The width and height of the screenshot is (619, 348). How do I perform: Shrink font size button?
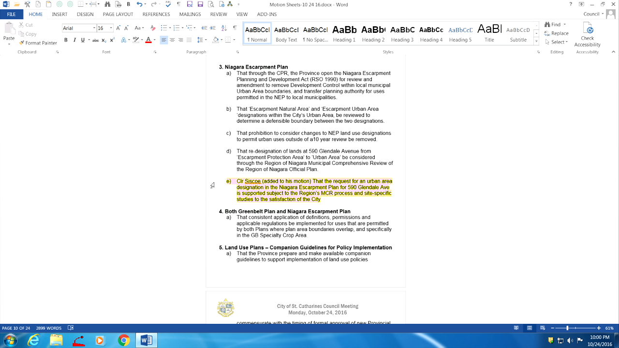coord(127,28)
